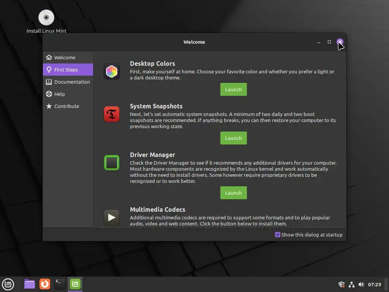The image size is (389, 292).
Task: Click the System Snapshots heading
Action: 156,106
